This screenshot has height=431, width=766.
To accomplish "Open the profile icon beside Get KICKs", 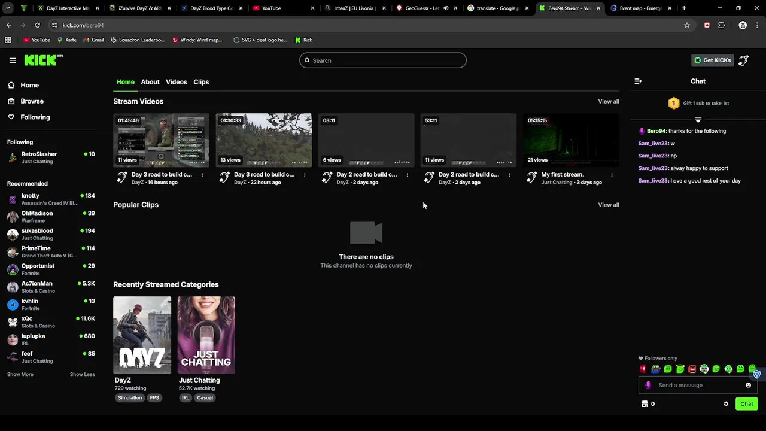I will point(744,60).
